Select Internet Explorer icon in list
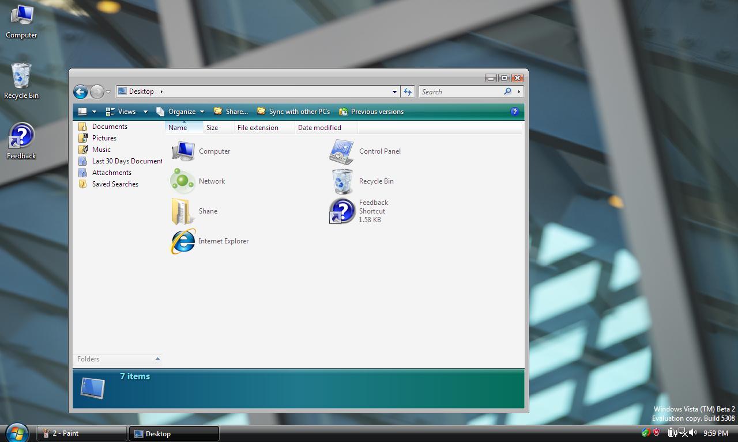738x442 pixels. click(x=183, y=241)
